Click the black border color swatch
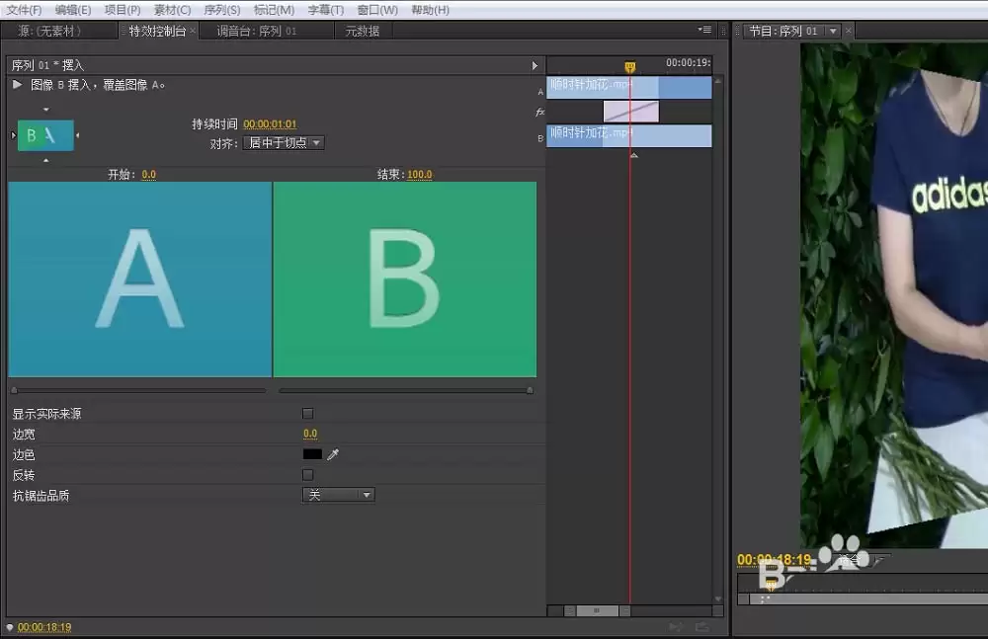Screen dimensions: 988x639 pos(312,453)
